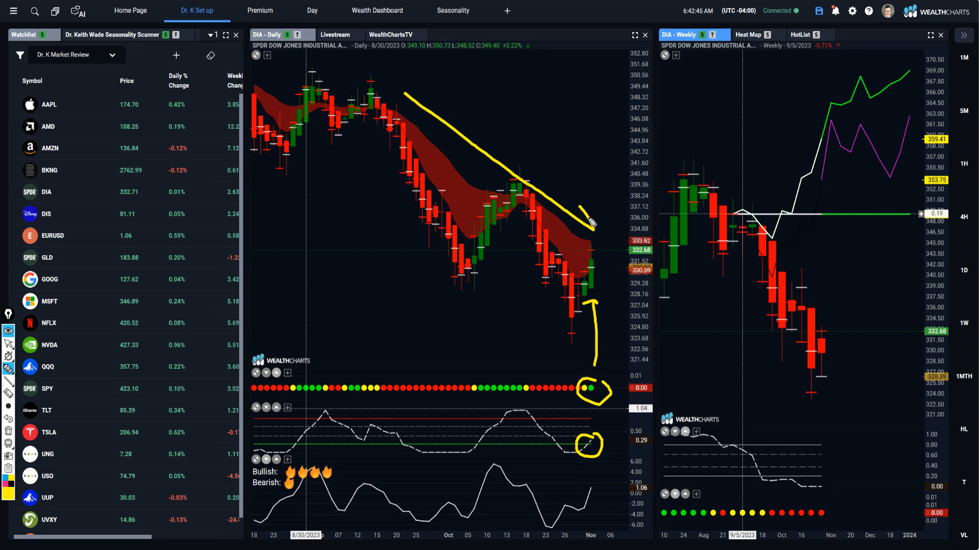
Task: Click the user profile avatar
Action: pos(888,11)
